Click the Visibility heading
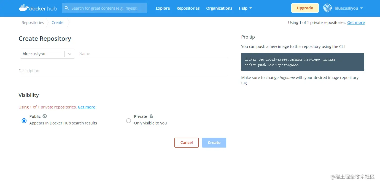This screenshot has height=185, width=380. [x=29, y=95]
